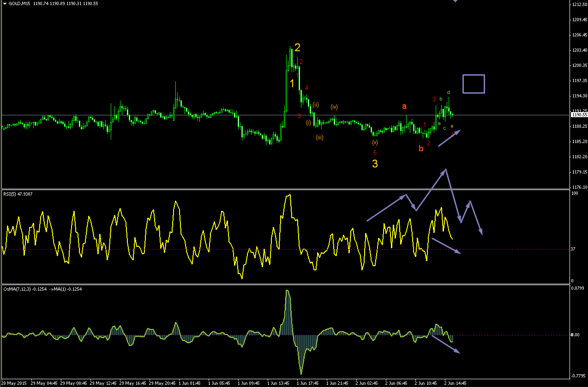Select the small grey e wave label
Screen dimensions: 588x388
tap(452, 126)
